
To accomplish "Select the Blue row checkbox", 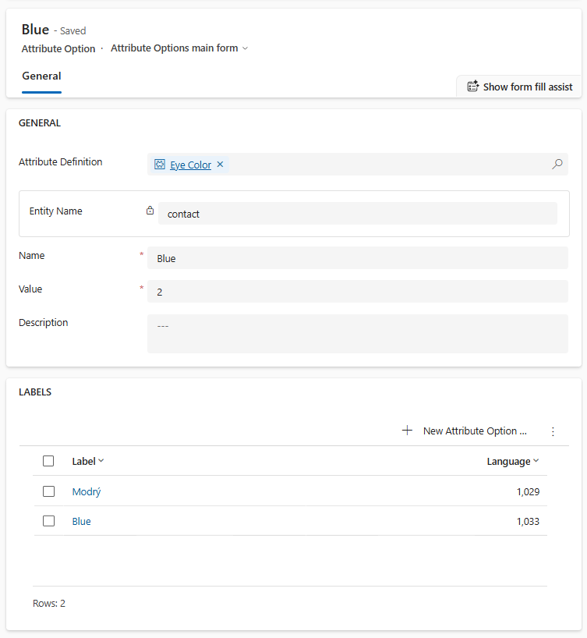I will 48,521.
